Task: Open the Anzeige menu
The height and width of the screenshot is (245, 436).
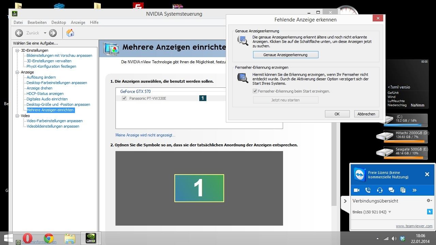Action: 78,22
